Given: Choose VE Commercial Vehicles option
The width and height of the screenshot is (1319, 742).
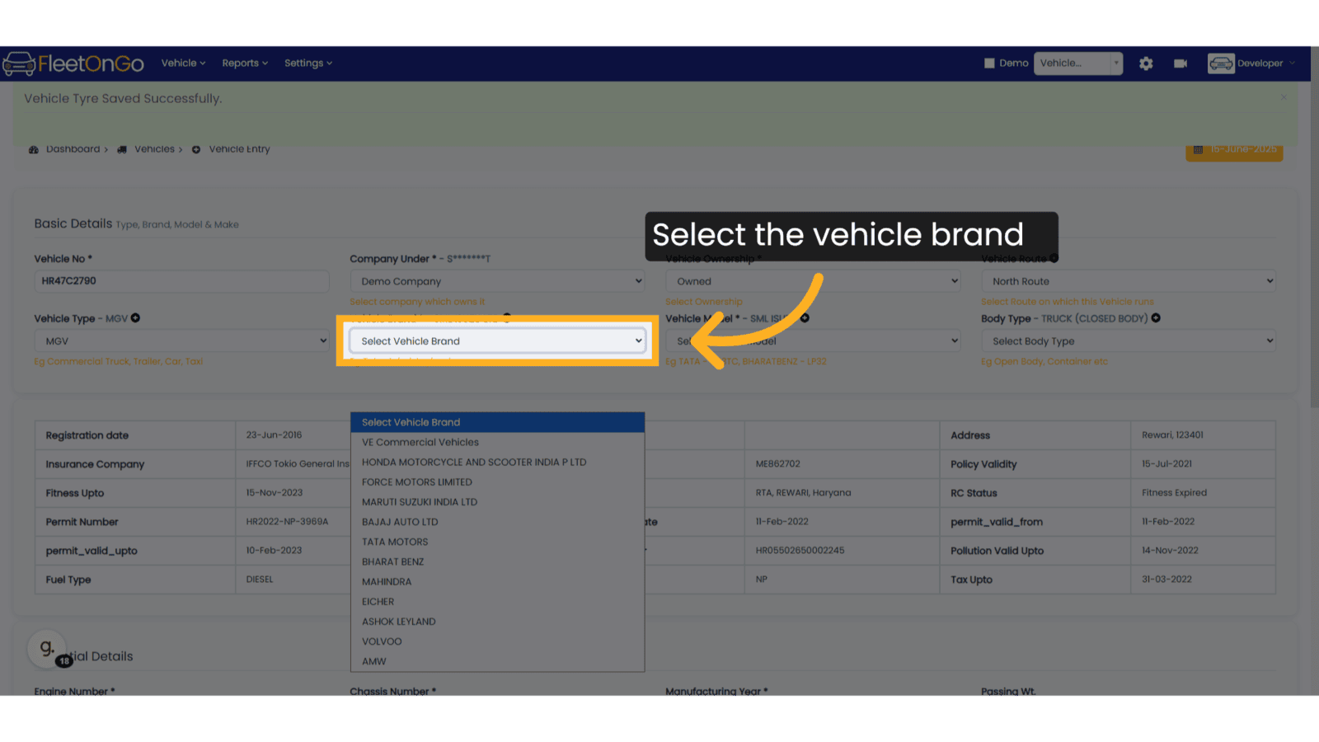Looking at the screenshot, I should click(x=498, y=443).
